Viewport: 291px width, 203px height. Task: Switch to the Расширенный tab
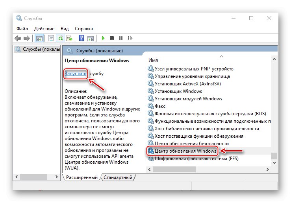point(82,177)
